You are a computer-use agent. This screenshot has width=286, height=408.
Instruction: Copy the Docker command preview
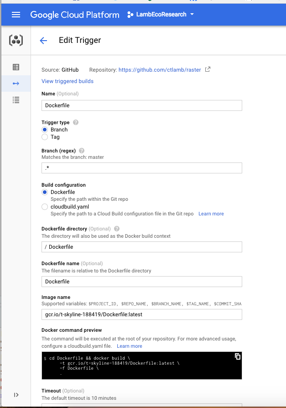(237, 356)
